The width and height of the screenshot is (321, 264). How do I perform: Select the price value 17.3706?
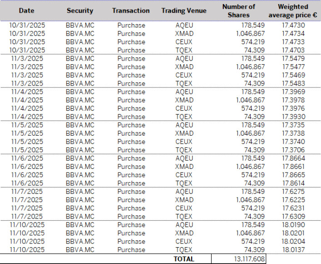pos(293,150)
